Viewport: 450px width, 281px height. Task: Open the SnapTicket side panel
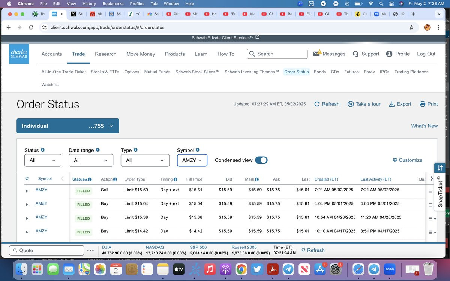click(x=440, y=186)
